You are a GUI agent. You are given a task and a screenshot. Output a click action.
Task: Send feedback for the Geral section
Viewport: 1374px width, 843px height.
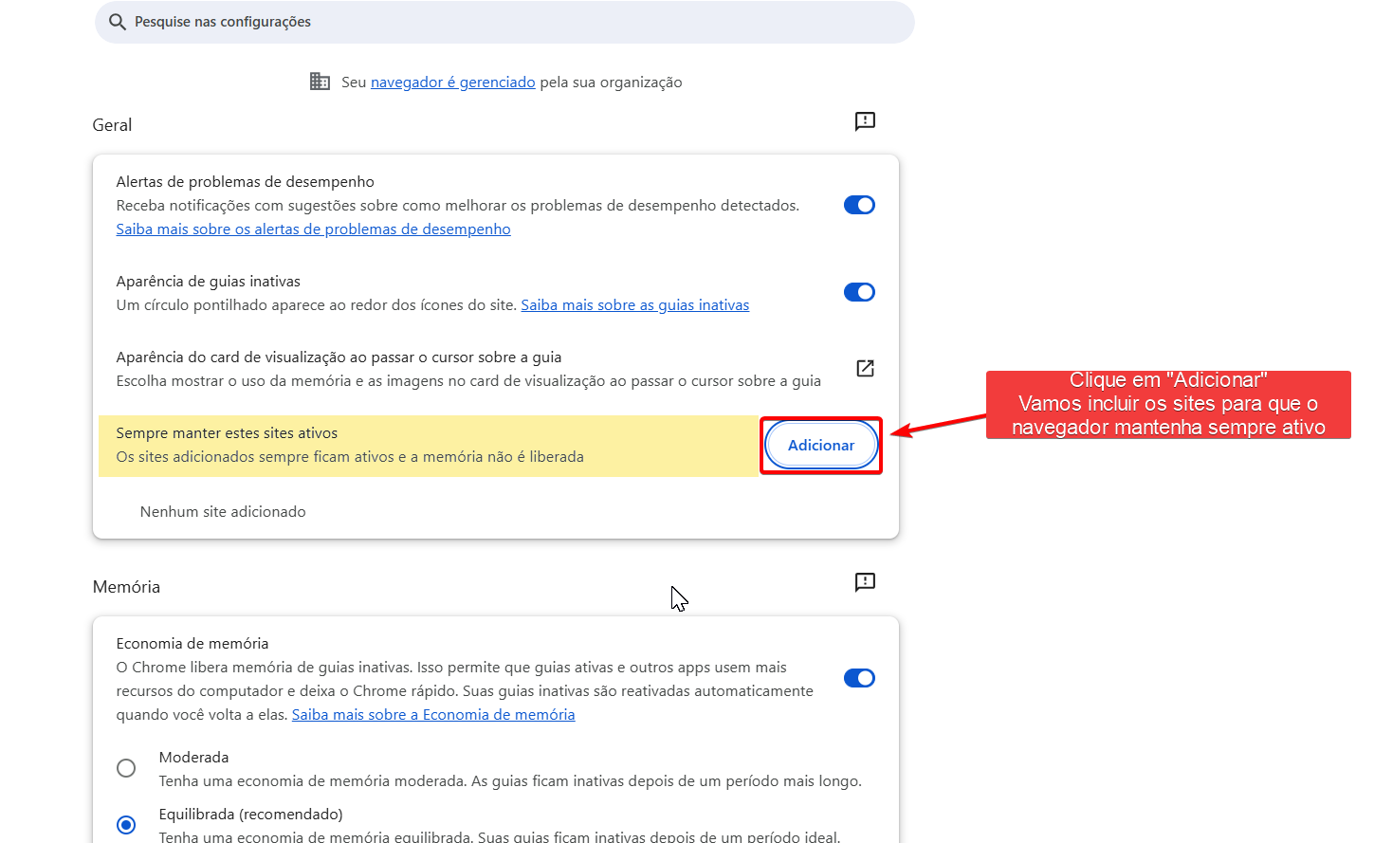pyautogui.click(x=865, y=121)
